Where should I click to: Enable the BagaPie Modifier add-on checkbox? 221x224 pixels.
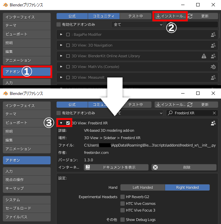coord(68,35)
